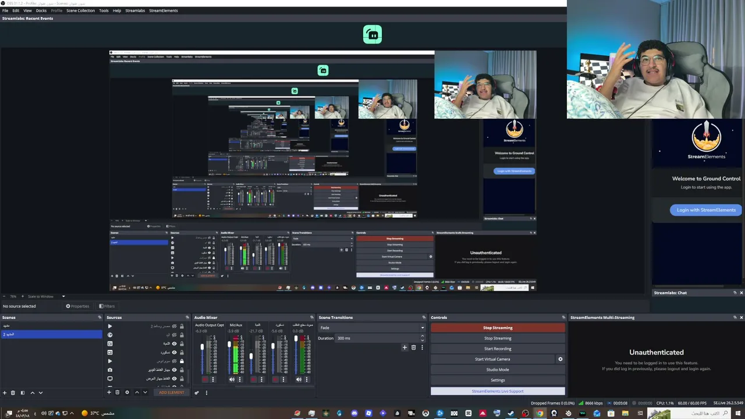The image size is (745, 419).
Task: Open Audio Output Capt three-dot menu
Action: pos(212,379)
